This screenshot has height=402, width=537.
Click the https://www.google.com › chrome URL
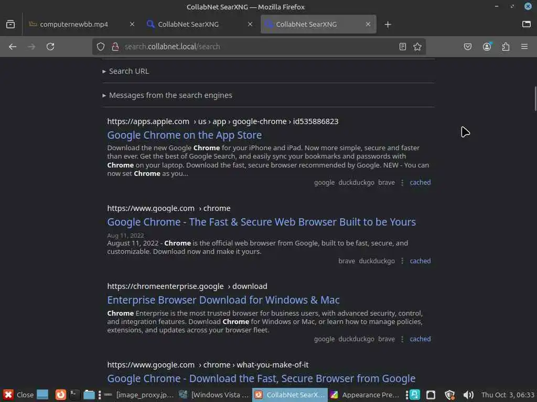[169, 208]
